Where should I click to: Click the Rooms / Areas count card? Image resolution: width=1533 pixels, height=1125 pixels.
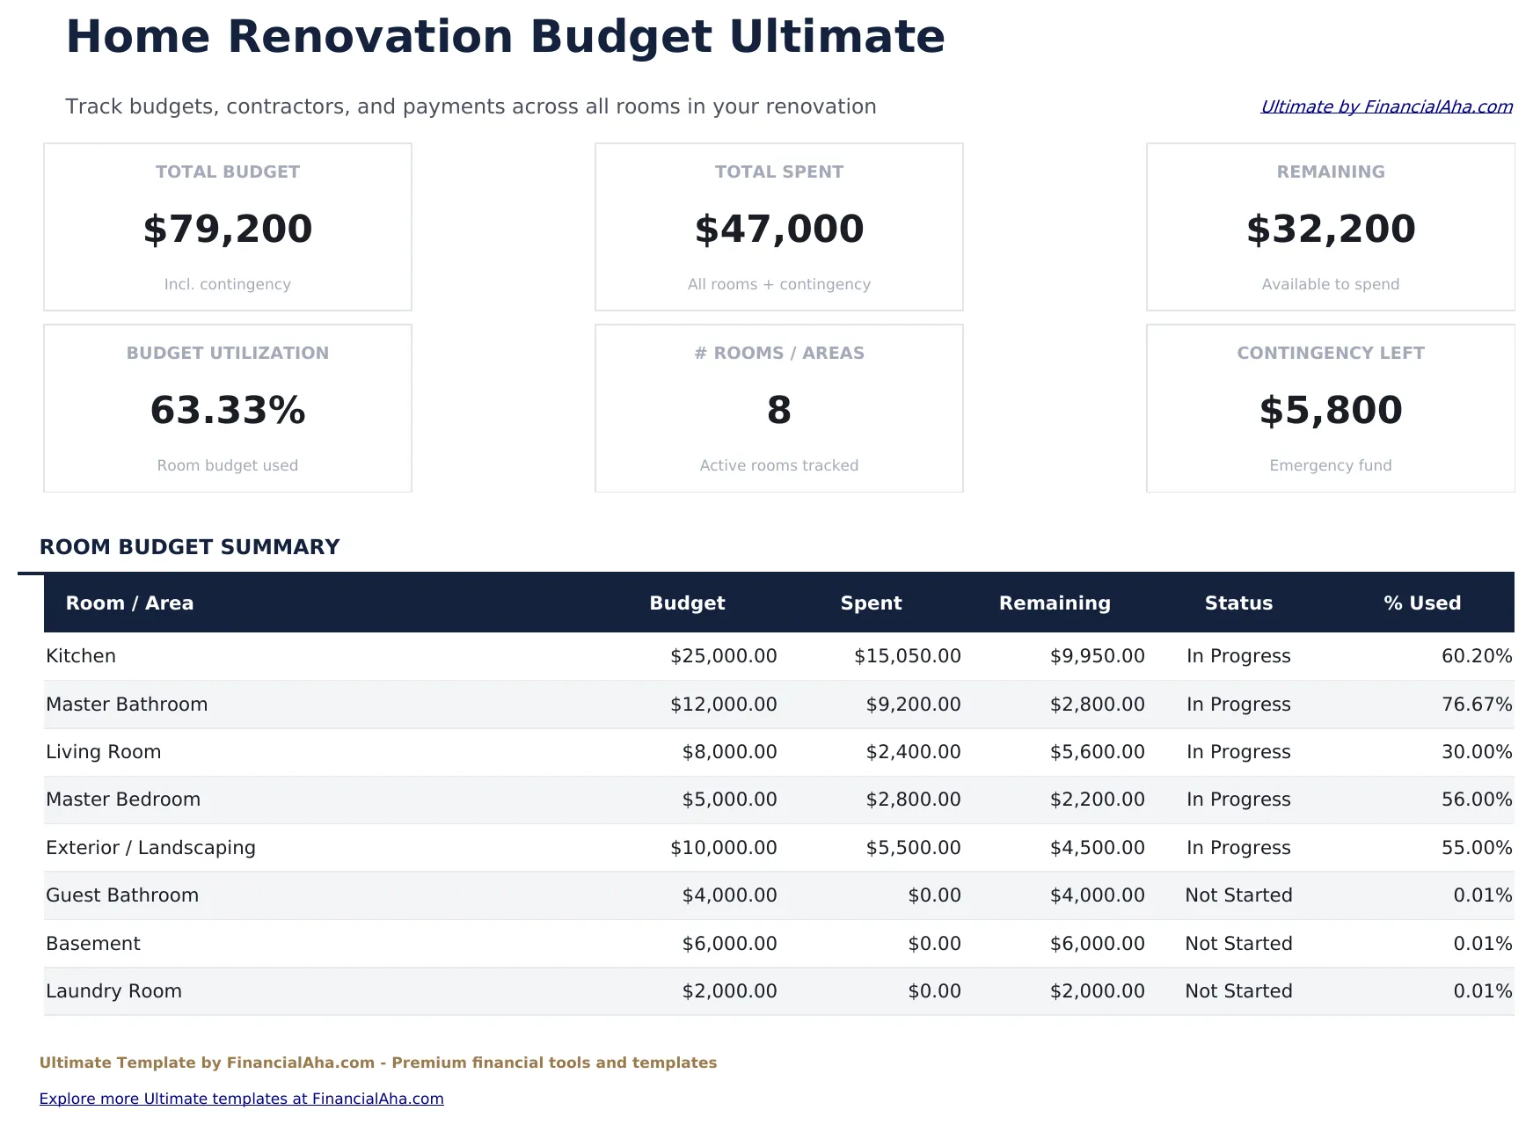coord(778,407)
